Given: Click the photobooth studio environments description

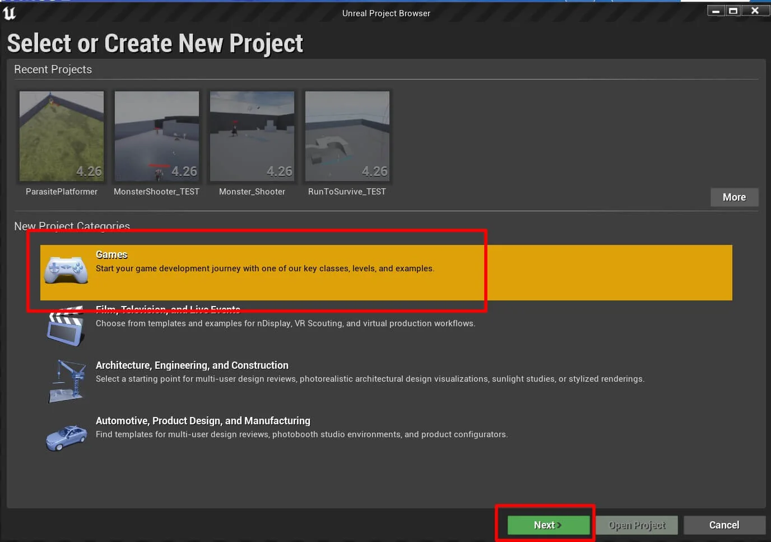Looking at the screenshot, I should (x=301, y=434).
